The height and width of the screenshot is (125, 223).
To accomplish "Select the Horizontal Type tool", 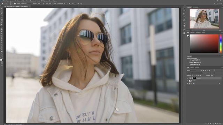I will pos(2,45).
